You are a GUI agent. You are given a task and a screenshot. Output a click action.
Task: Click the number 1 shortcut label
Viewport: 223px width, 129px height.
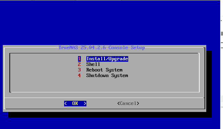click(79, 59)
